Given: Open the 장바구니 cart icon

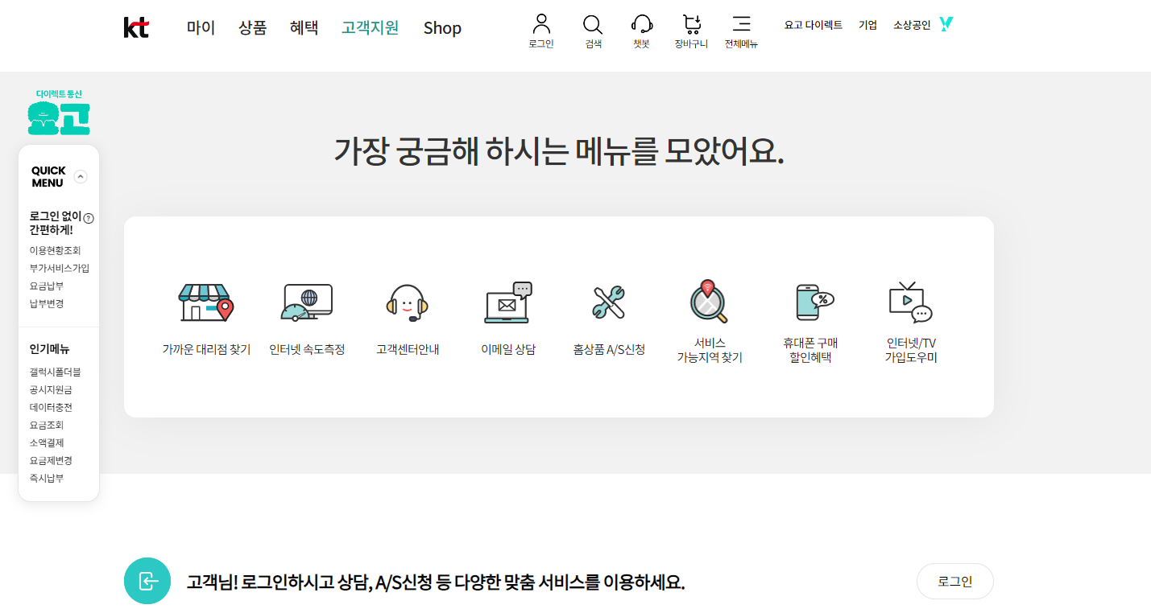Looking at the screenshot, I should [x=691, y=24].
